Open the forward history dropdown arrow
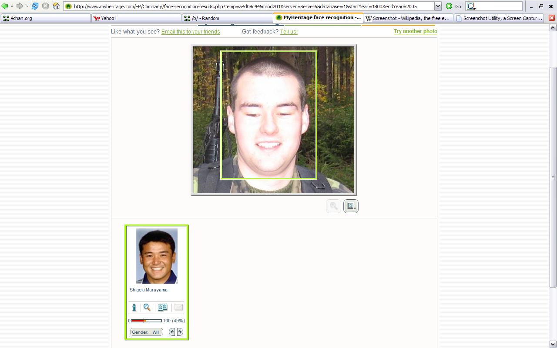557x348 pixels. click(x=27, y=6)
